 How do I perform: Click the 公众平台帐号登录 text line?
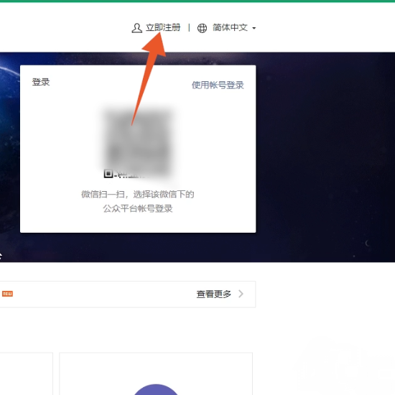click(138, 208)
